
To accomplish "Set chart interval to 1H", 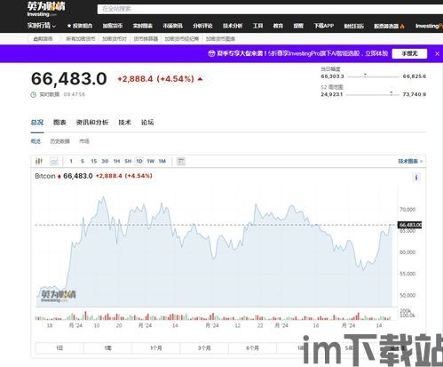I will [x=116, y=161].
